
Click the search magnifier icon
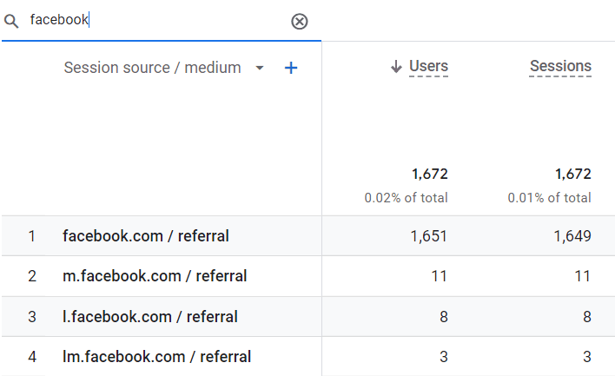(x=11, y=21)
